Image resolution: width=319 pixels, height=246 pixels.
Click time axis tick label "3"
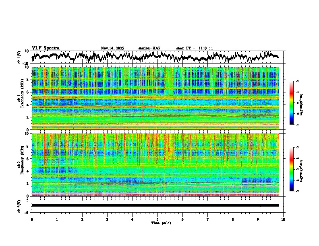[107, 219]
